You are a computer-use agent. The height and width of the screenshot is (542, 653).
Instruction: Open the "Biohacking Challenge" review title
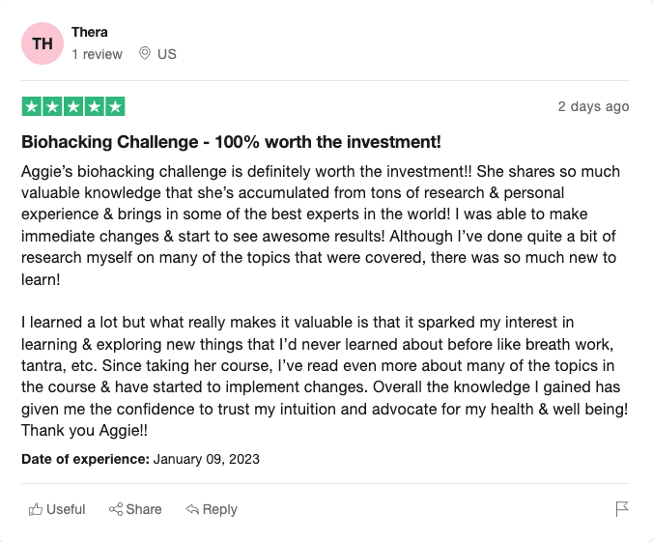click(x=231, y=142)
